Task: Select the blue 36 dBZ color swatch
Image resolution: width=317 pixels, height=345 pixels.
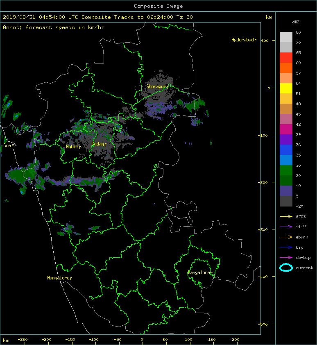Action: tap(286, 150)
